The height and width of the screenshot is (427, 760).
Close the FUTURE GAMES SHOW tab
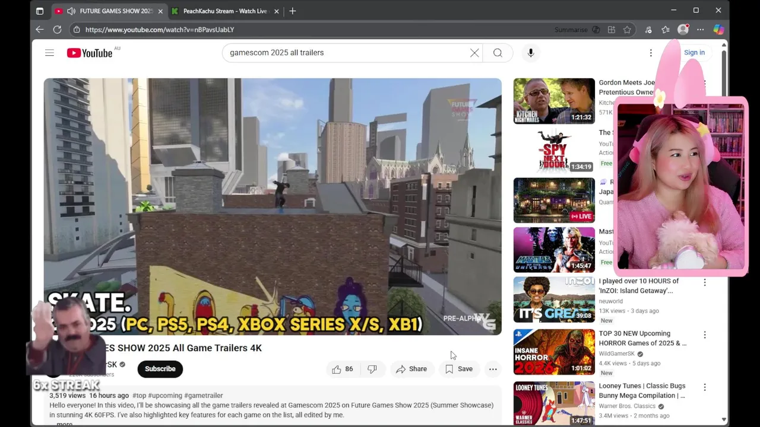[x=160, y=11]
